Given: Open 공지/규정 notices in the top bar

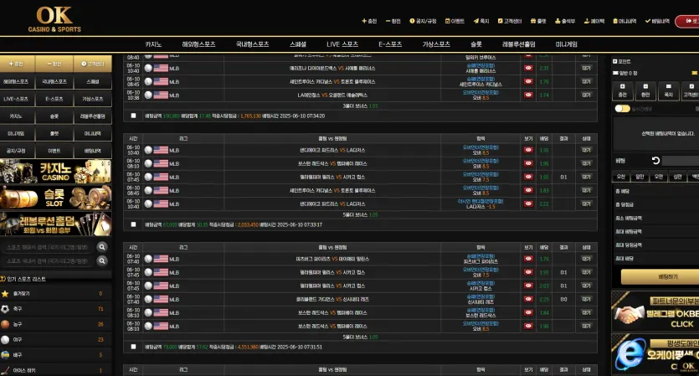Looking at the screenshot, I should coord(423,21).
